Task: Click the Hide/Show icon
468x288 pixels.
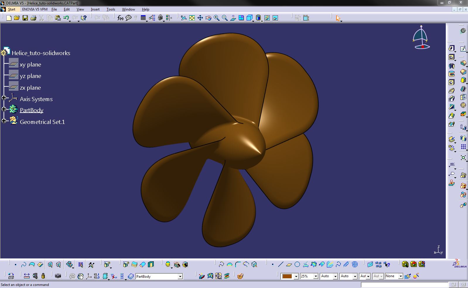Action: point(267,18)
